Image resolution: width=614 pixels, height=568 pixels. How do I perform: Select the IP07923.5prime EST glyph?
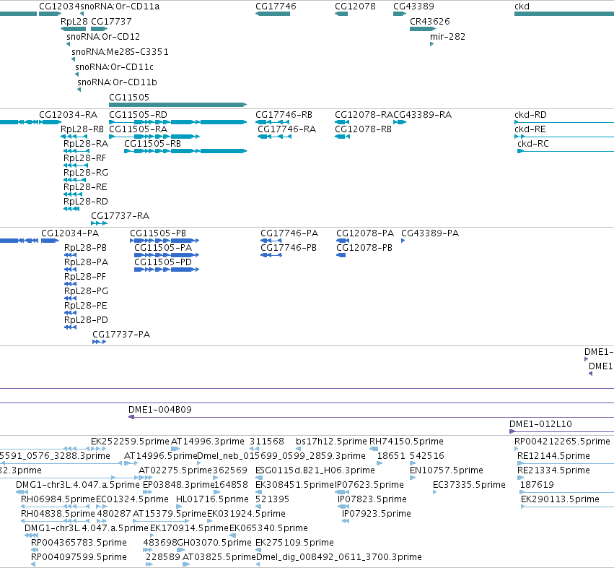click(x=346, y=521)
